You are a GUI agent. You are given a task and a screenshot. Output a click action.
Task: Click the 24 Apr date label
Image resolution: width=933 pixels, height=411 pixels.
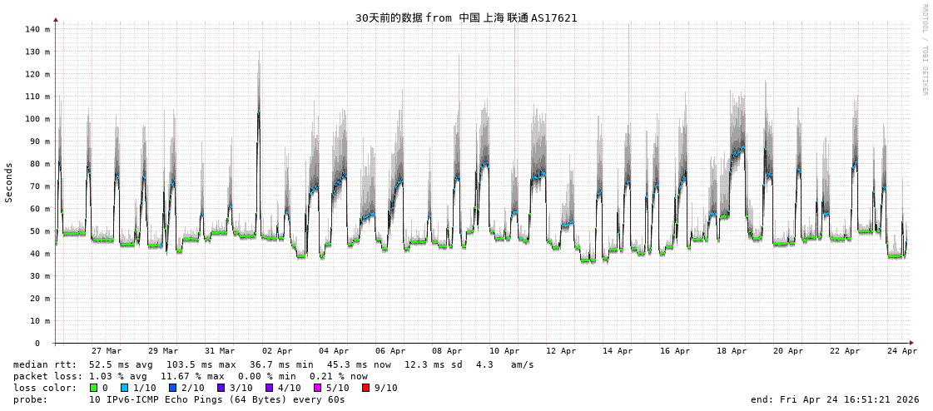tap(902, 351)
